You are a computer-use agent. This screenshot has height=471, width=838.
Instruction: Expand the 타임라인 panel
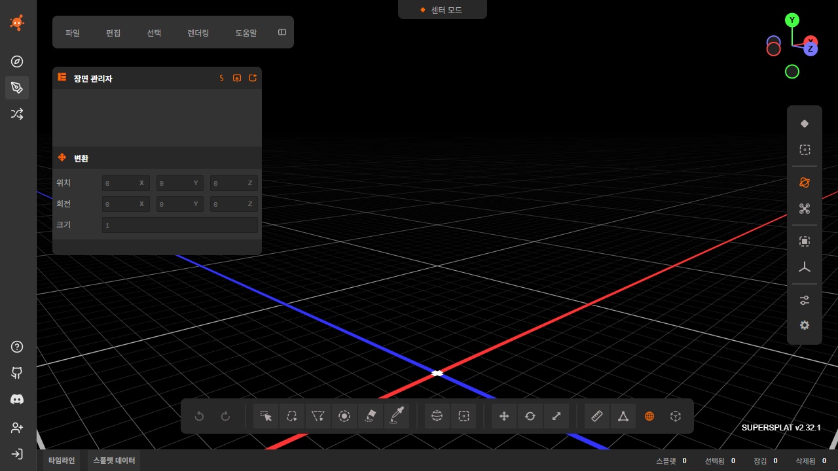pos(62,461)
